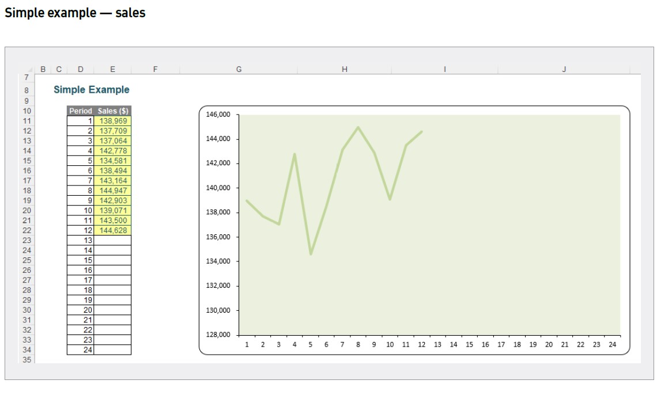Screen dimensions: 657x399
Task: Select the Period header cell
Action: click(80, 110)
